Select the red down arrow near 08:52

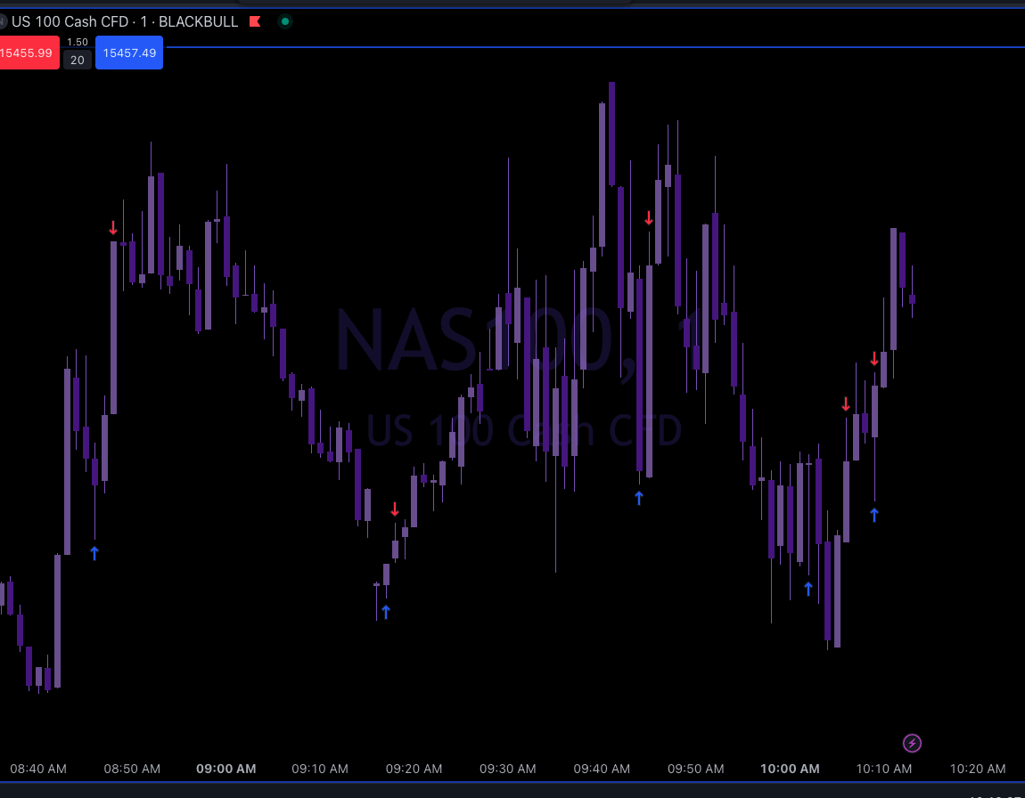[113, 228]
